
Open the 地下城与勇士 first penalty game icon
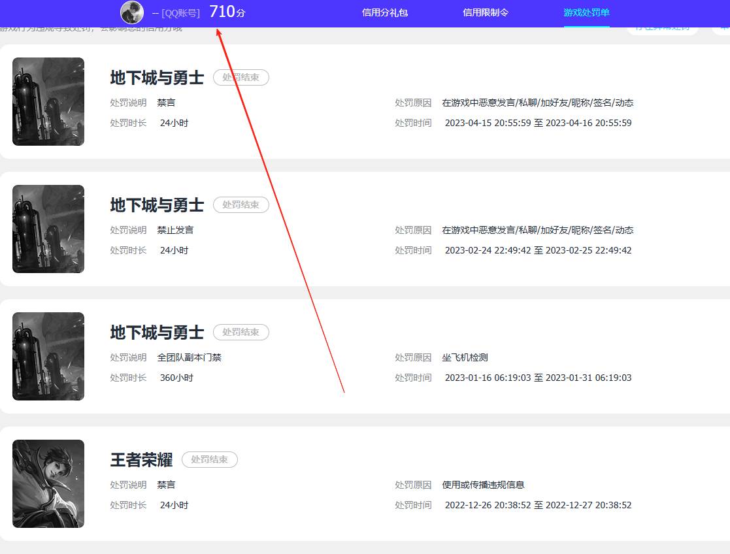point(48,101)
